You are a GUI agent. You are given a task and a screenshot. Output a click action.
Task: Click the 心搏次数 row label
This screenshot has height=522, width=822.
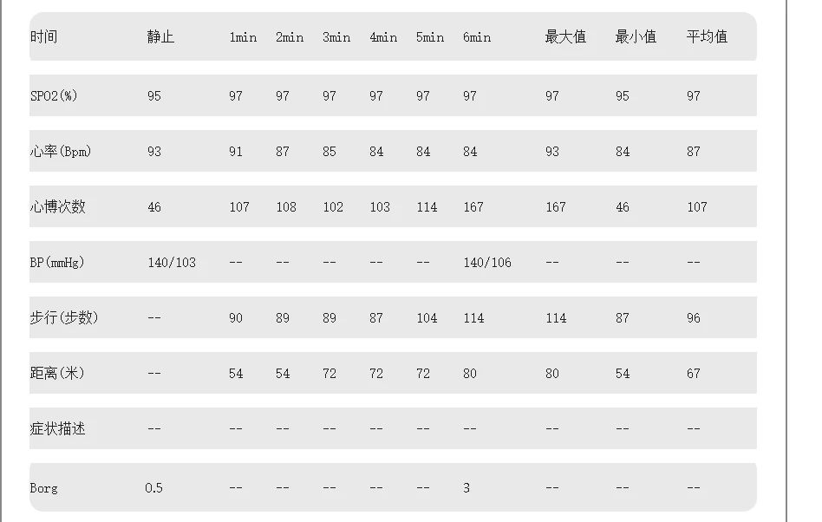pyautogui.click(x=57, y=206)
